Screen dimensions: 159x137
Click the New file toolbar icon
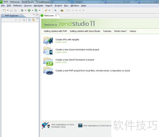click(4, 10)
